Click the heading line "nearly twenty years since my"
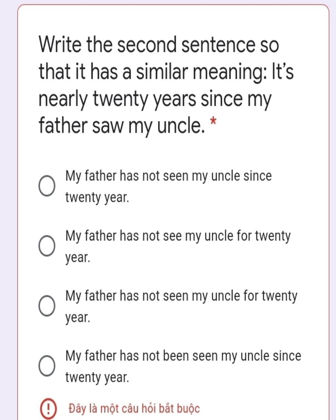This screenshot has height=420, width=336. [155, 99]
